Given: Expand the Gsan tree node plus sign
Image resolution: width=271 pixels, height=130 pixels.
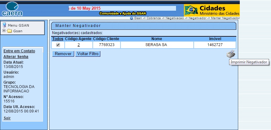Looking at the screenshot, I should coord(4,31).
